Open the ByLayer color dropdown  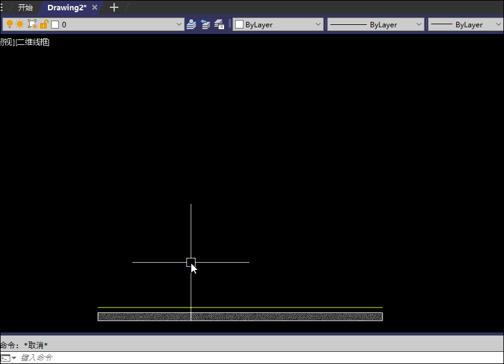click(x=318, y=25)
